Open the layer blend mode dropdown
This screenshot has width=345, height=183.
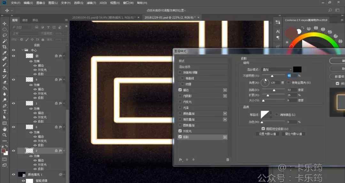[26, 34]
